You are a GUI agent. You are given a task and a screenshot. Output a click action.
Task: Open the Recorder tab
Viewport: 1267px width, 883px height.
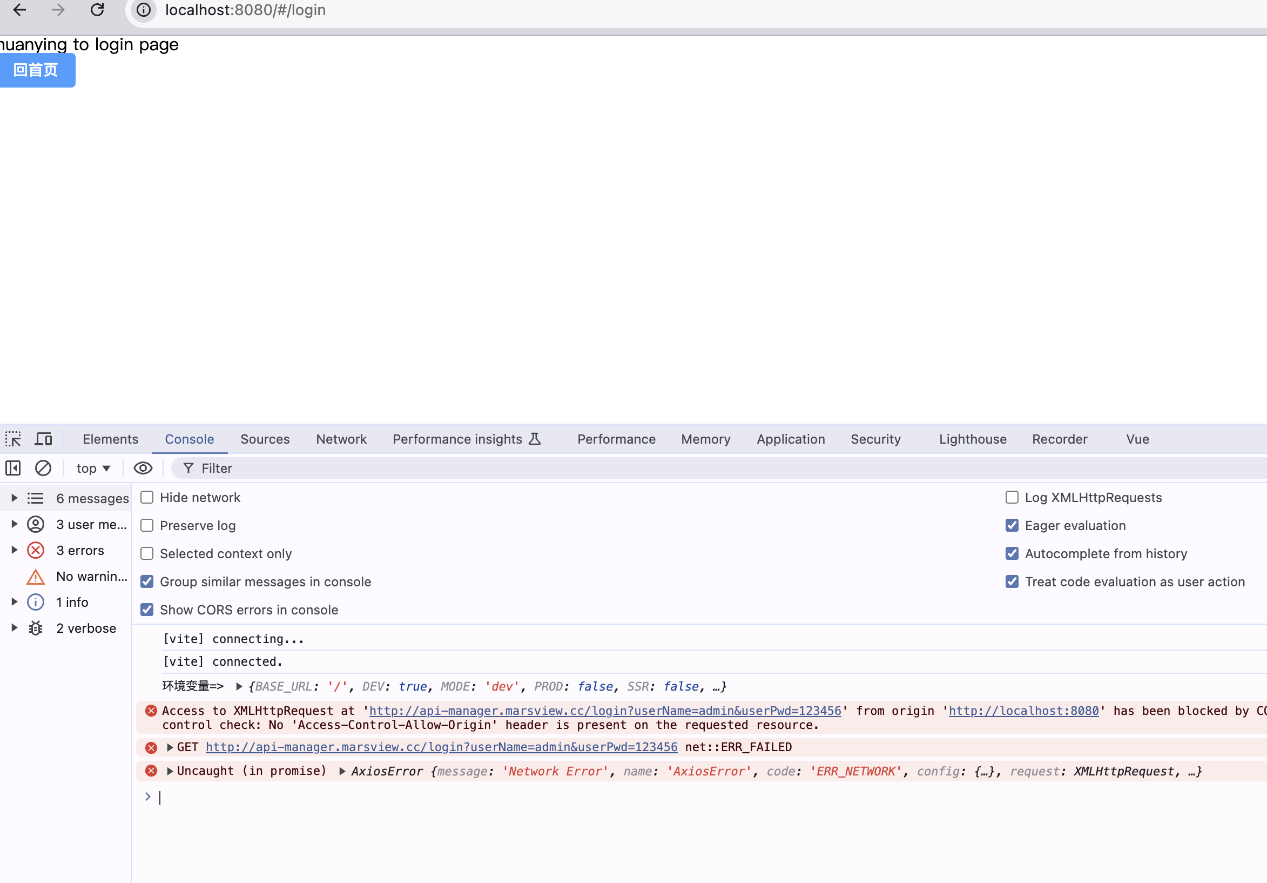pyautogui.click(x=1061, y=439)
